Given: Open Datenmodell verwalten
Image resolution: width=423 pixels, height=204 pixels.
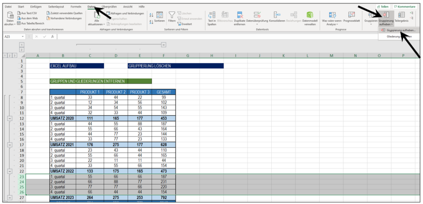Looking at the screenshot, I should [310, 19].
